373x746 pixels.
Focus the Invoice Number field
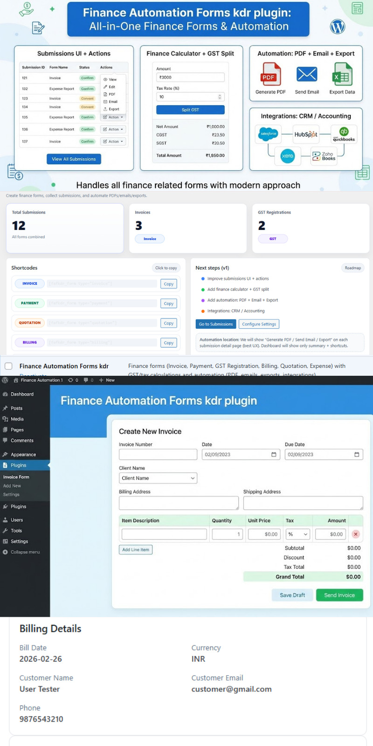click(158, 455)
